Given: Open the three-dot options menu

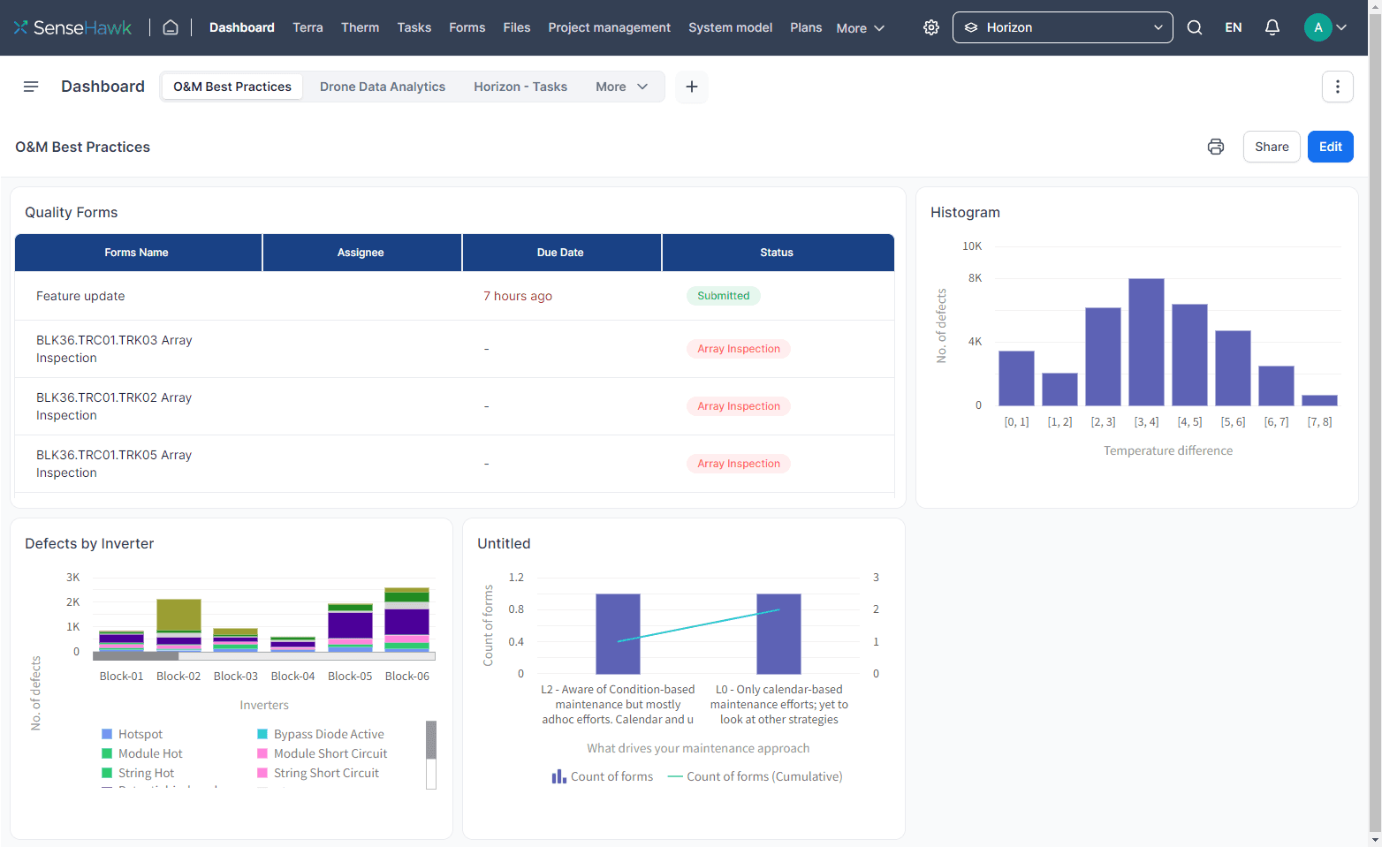Looking at the screenshot, I should click(1338, 87).
